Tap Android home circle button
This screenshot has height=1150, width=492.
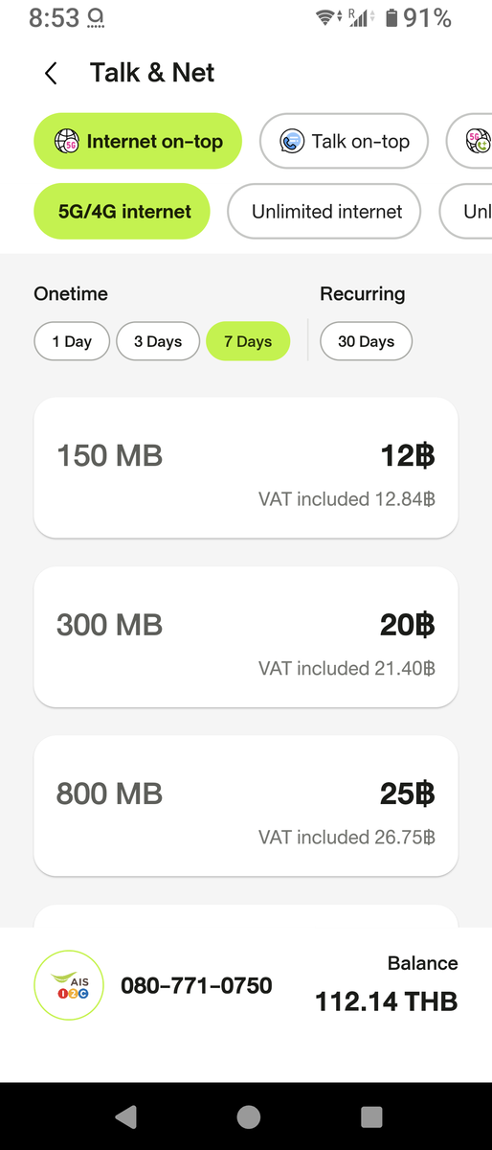coord(248,1116)
